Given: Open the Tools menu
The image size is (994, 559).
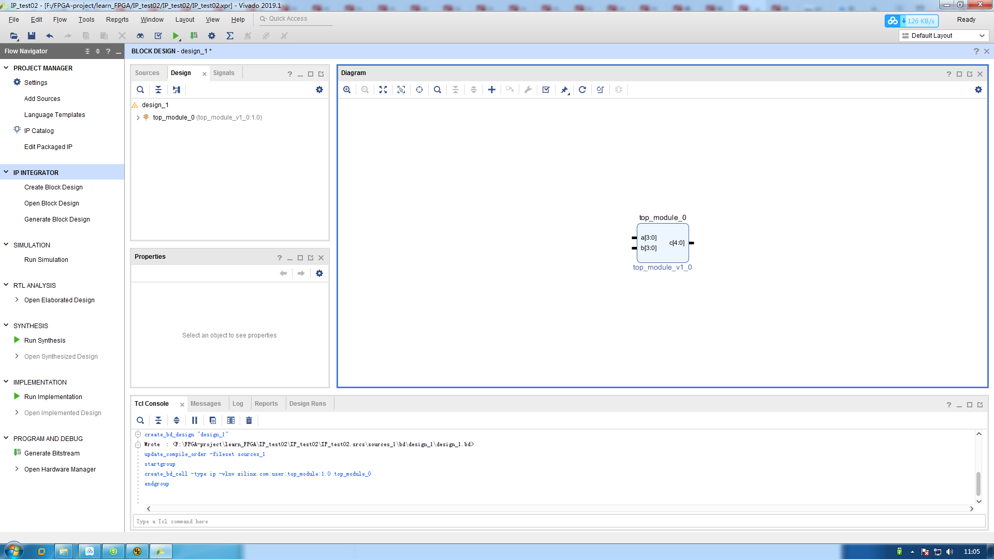Looking at the screenshot, I should [x=86, y=20].
